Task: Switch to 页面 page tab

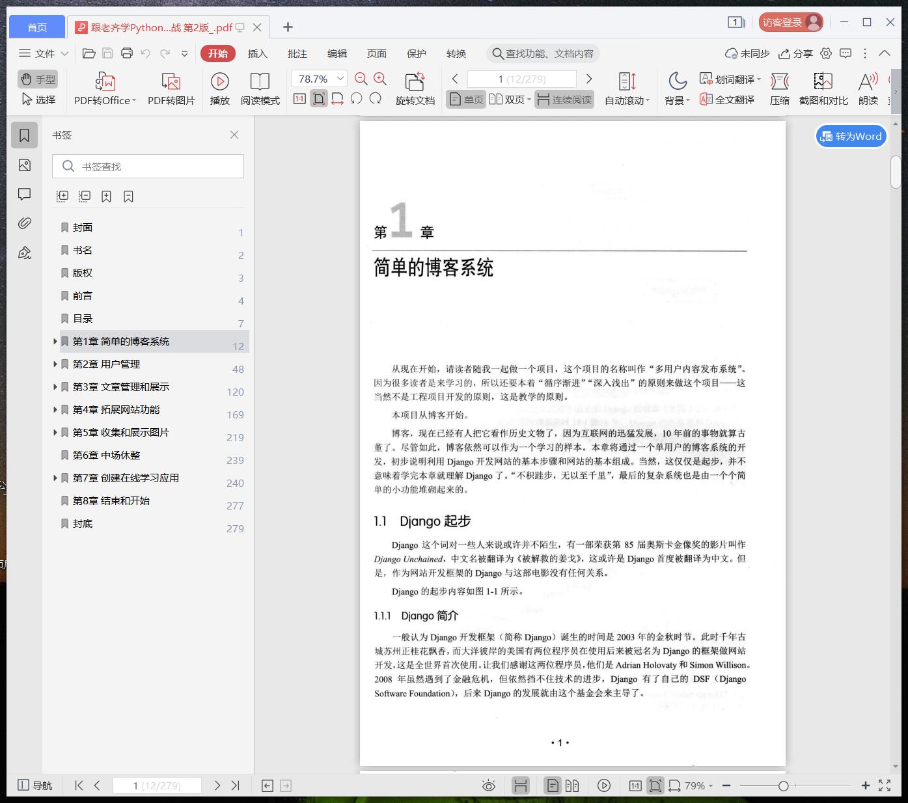Action: [x=377, y=53]
